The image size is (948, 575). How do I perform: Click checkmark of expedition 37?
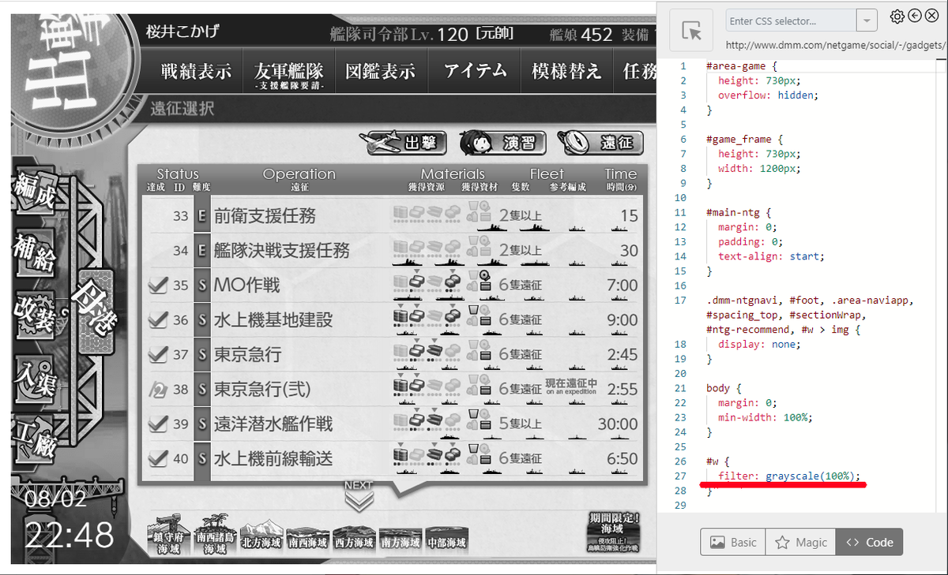point(158,354)
